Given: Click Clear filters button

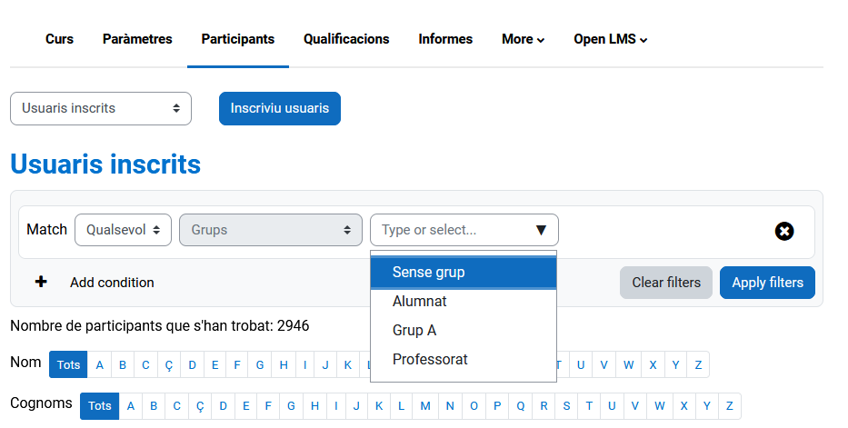Looking at the screenshot, I should [666, 283].
